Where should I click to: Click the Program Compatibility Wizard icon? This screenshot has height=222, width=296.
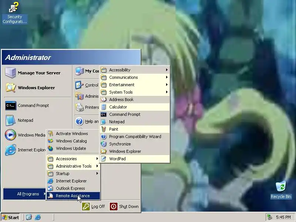(104, 137)
